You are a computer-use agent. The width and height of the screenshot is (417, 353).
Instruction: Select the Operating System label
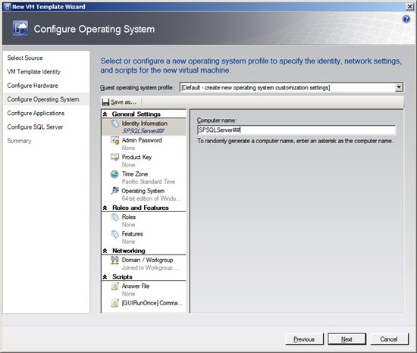[143, 191]
